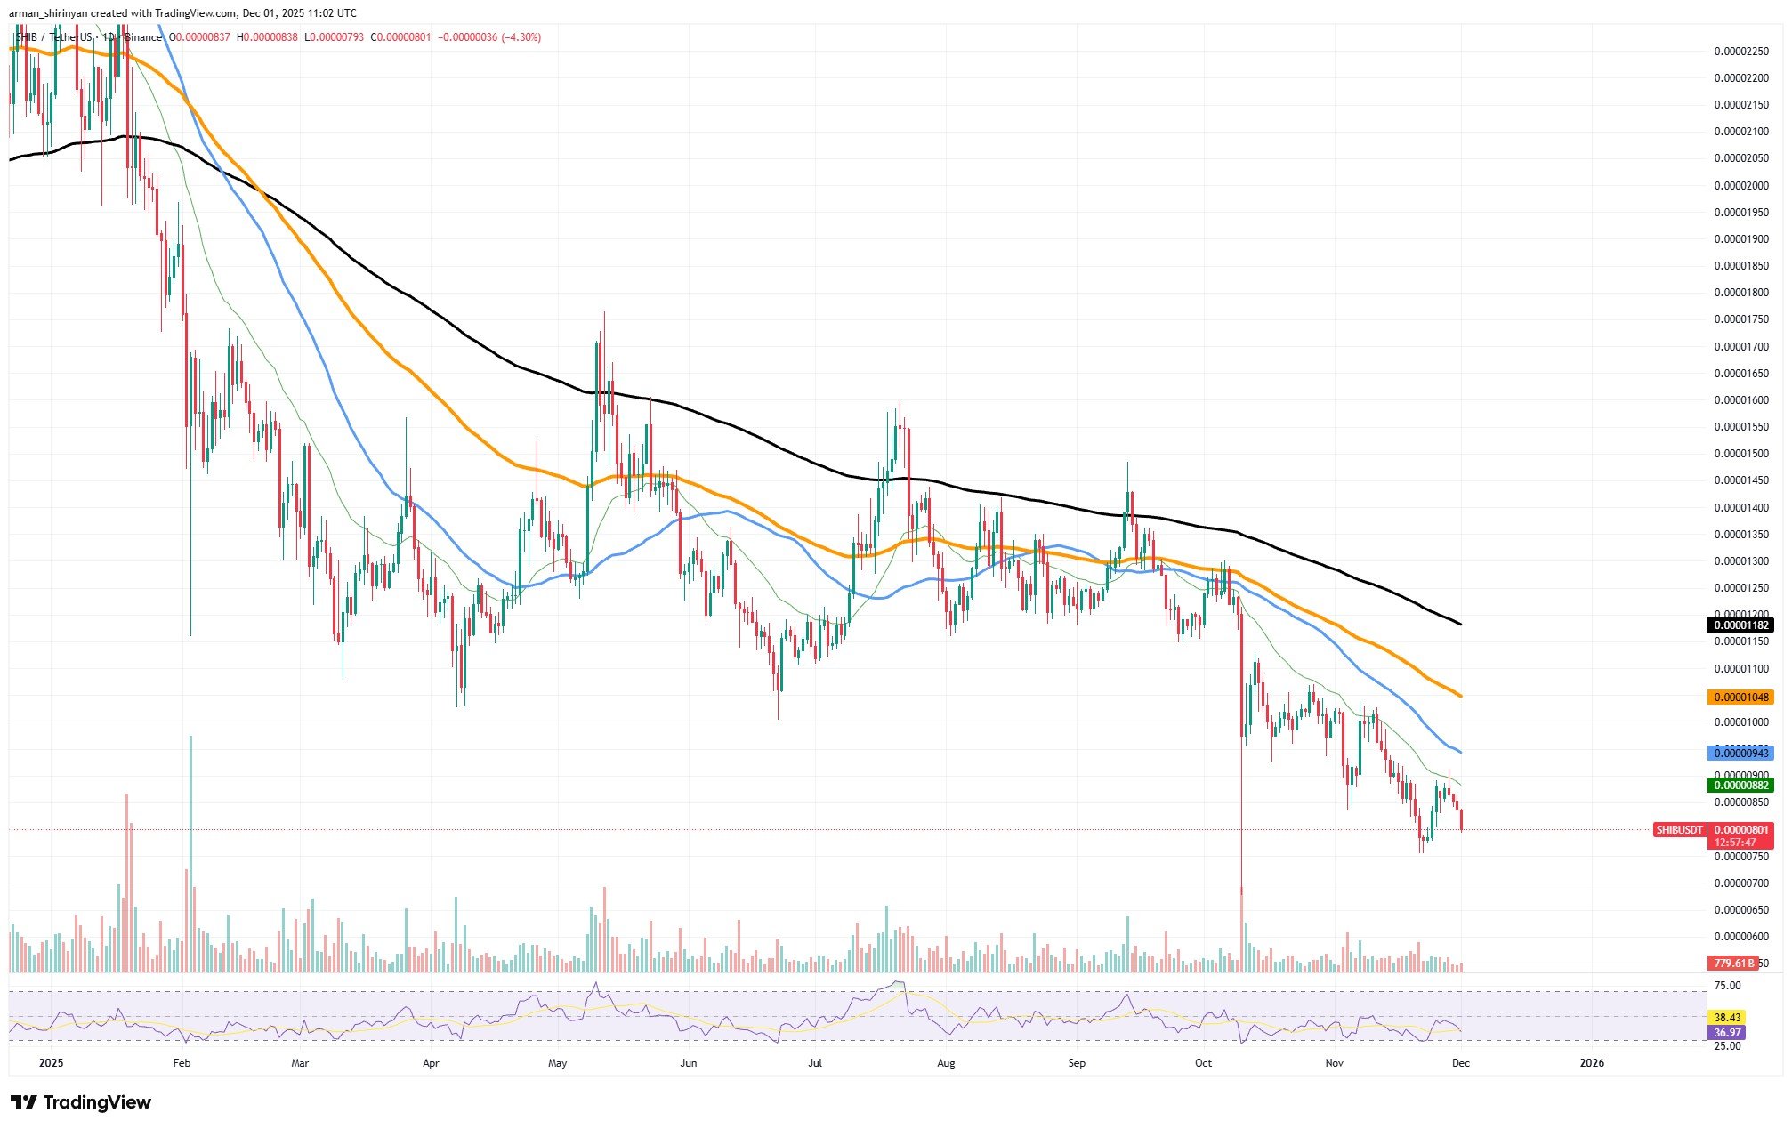Click the SHIBUSDT red price tag
Image resolution: width=1792 pixels, height=1129 pixels.
[1679, 830]
